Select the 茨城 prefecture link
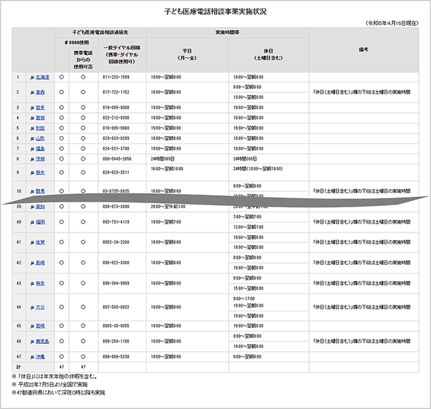This screenshot has height=409, width=431. 40,159
